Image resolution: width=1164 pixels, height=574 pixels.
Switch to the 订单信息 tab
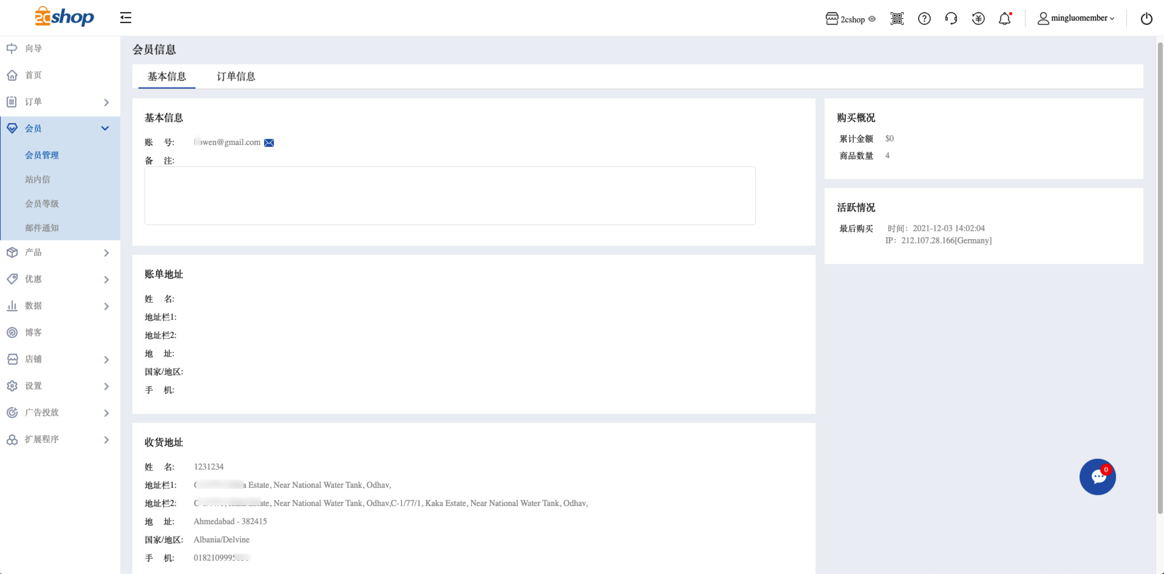[236, 76]
